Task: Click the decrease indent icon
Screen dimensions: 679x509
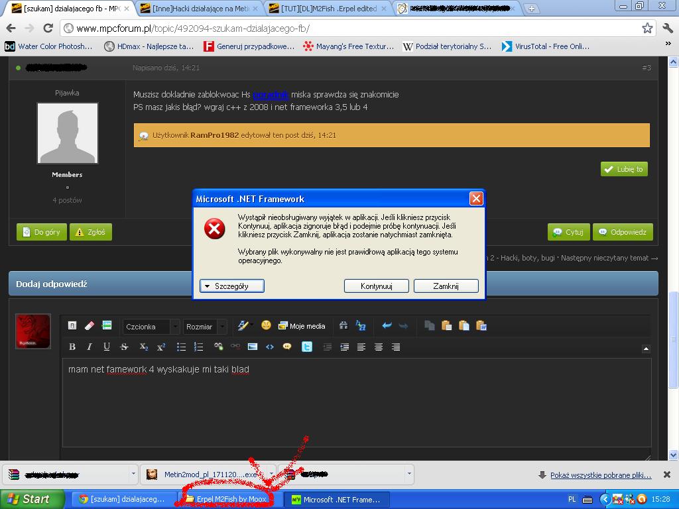Action: point(328,347)
